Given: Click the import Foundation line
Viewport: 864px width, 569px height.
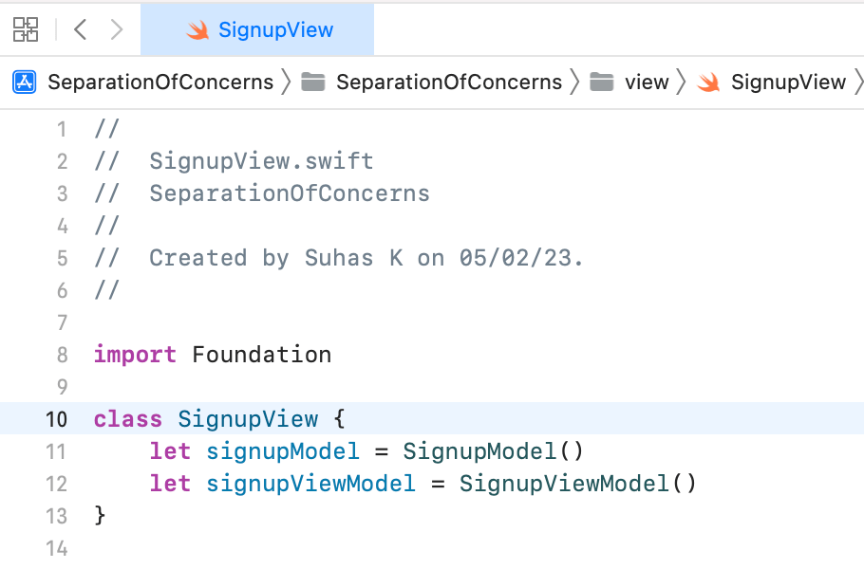Looking at the screenshot, I should (213, 355).
